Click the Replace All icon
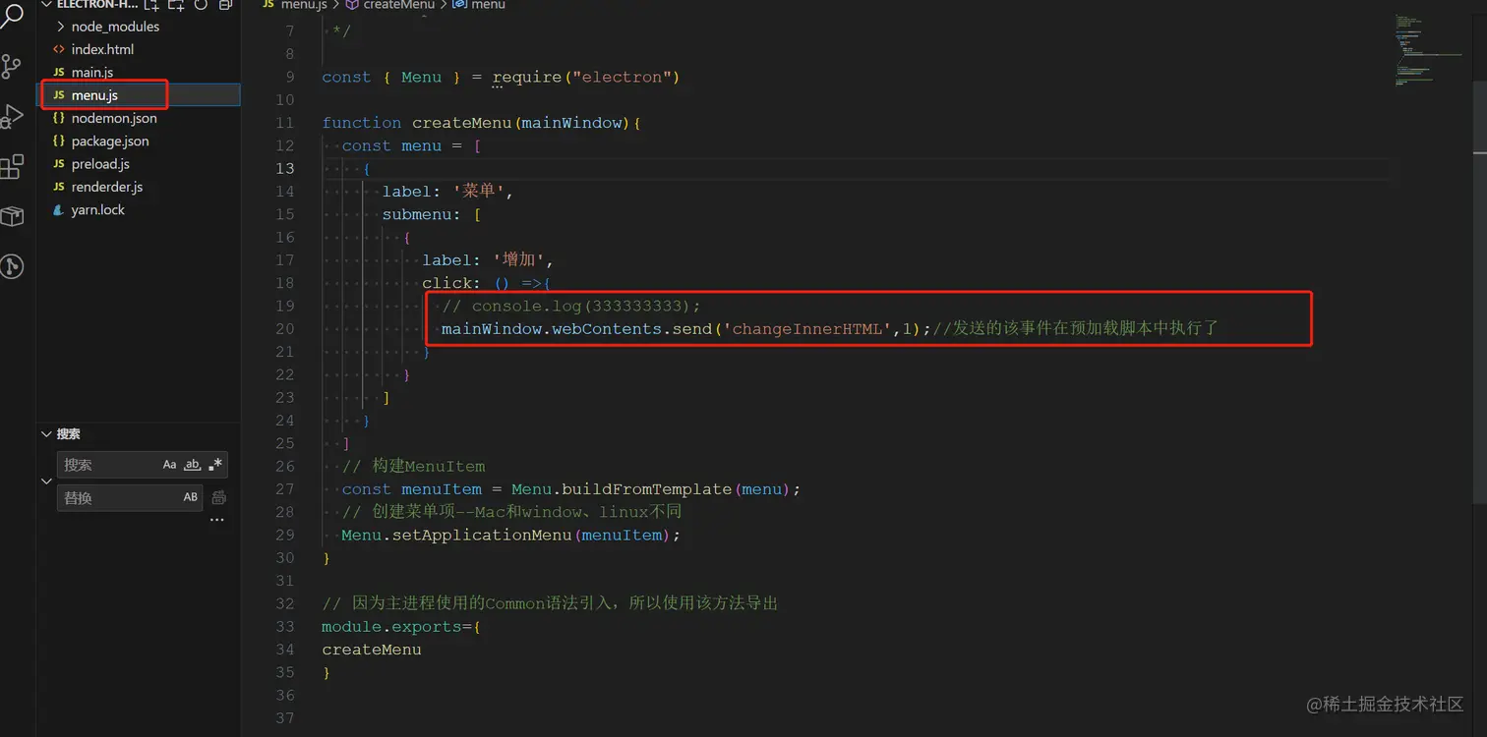 (x=218, y=497)
